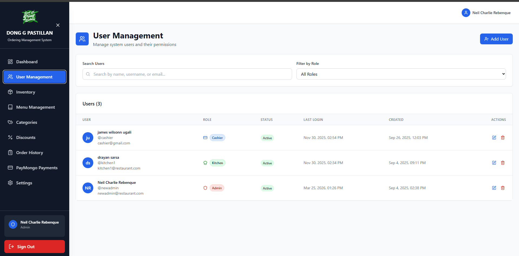This screenshot has height=256, width=519.
Task: Click inside the Search Users field
Action: [187, 74]
